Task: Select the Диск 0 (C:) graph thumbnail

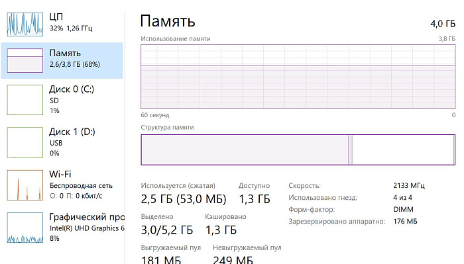Action: point(25,100)
